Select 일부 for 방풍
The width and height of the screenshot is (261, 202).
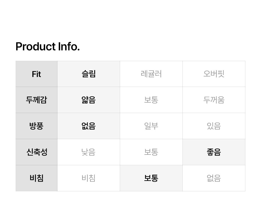pyautogui.click(x=151, y=126)
